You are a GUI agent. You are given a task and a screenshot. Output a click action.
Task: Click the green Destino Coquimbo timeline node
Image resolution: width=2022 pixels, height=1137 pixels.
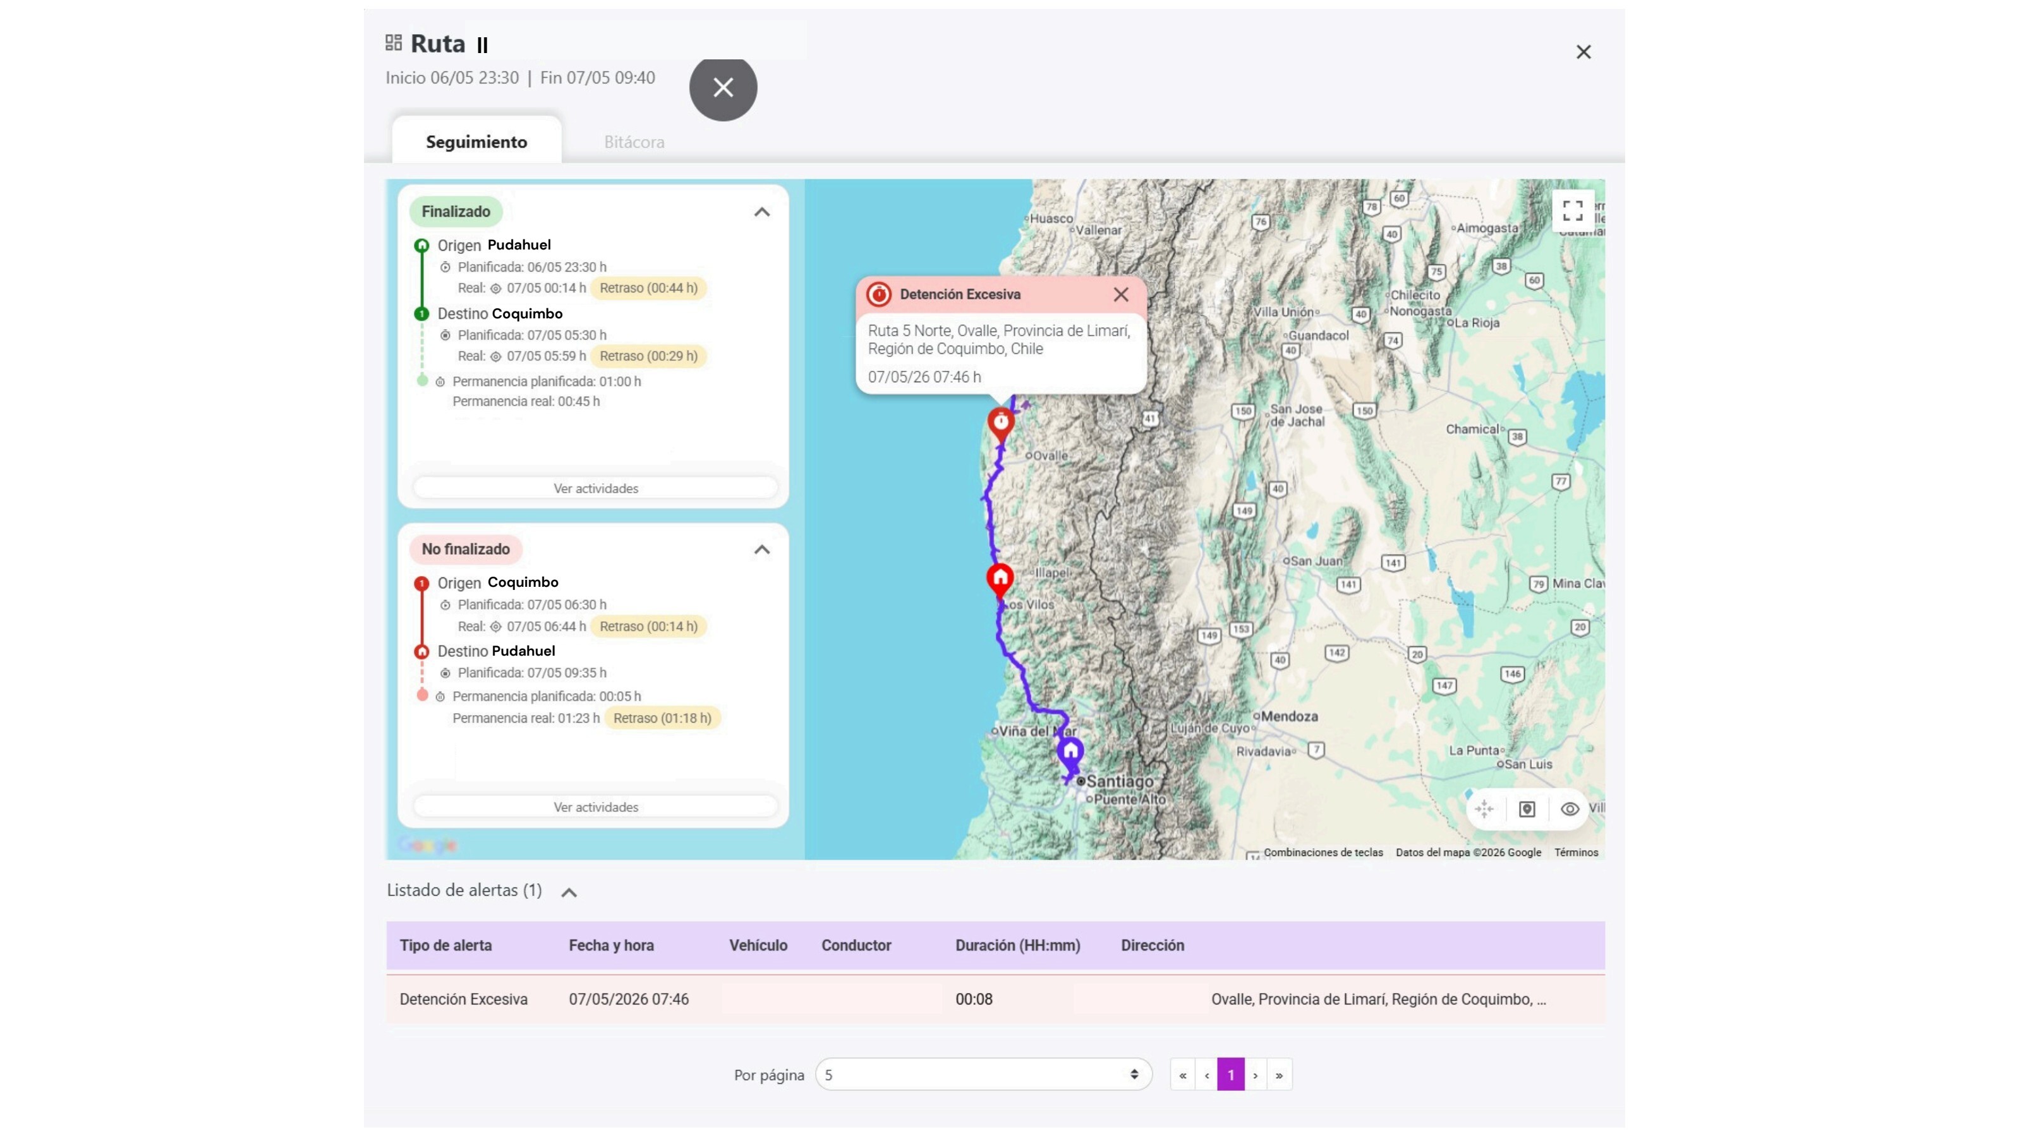click(x=421, y=314)
